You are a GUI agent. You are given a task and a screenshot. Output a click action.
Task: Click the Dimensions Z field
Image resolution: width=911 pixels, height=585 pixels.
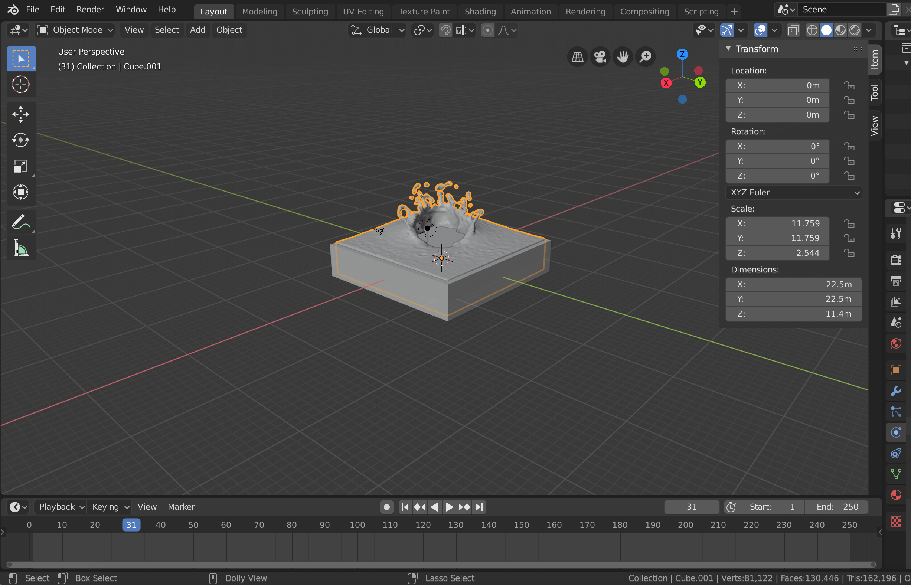pos(794,314)
